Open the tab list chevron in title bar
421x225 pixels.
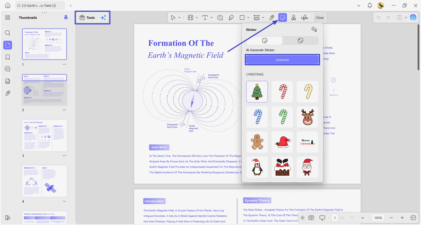coord(358,5)
